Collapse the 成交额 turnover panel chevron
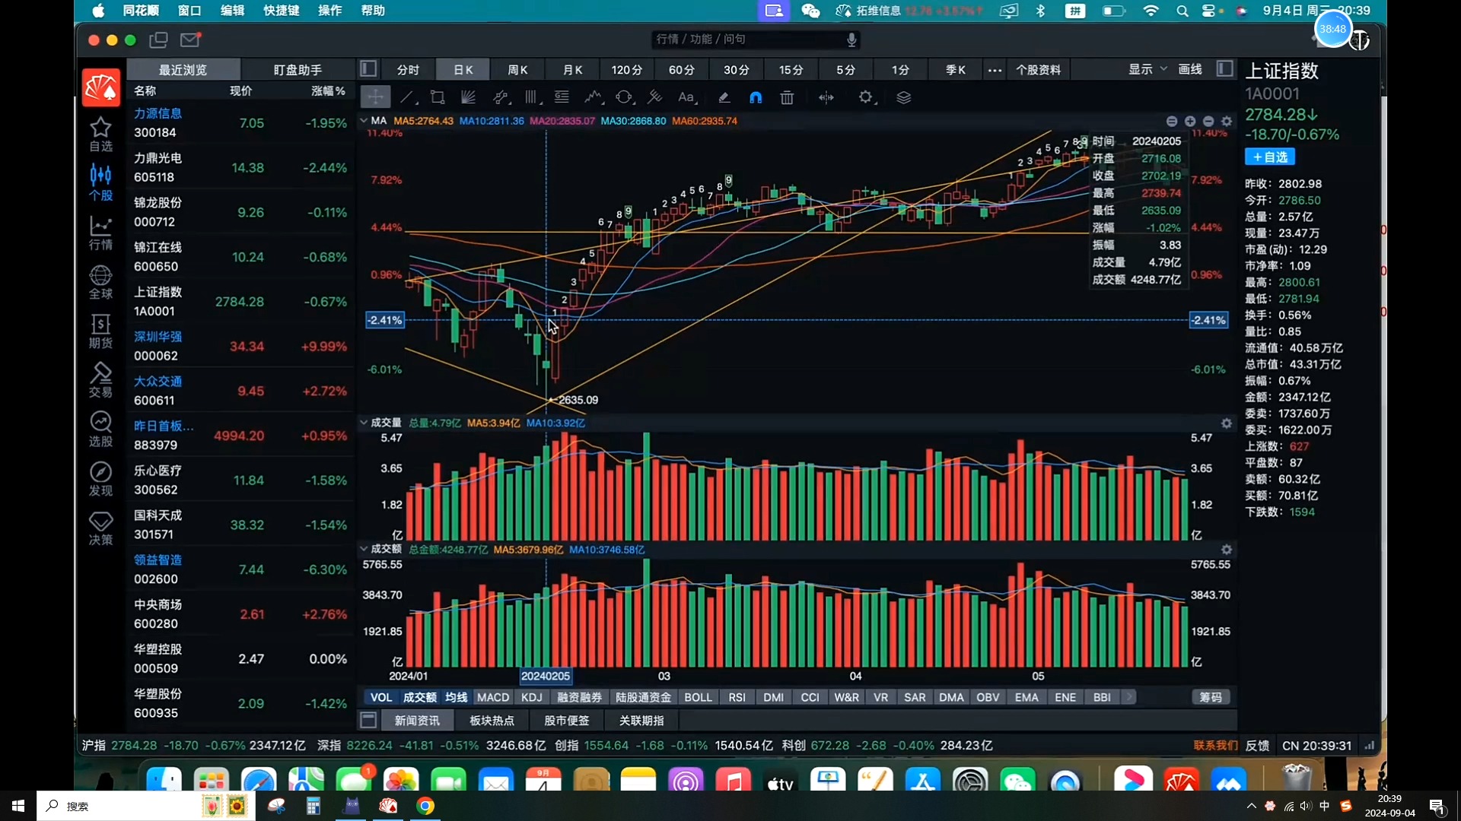The height and width of the screenshot is (821, 1461). point(364,549)
